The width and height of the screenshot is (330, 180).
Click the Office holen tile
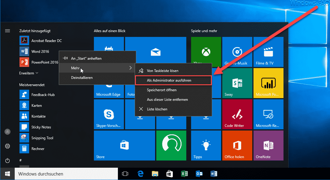(x=237, y=145)
